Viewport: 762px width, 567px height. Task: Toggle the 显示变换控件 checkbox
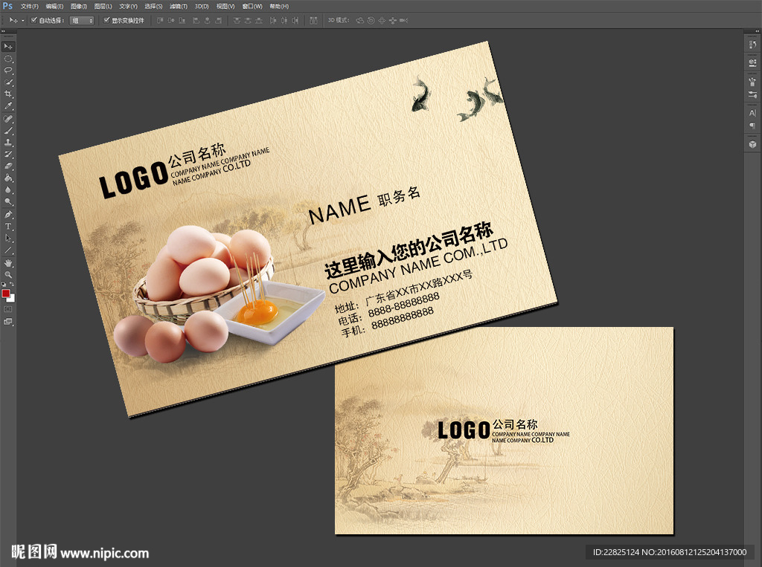tap(107, 20)
